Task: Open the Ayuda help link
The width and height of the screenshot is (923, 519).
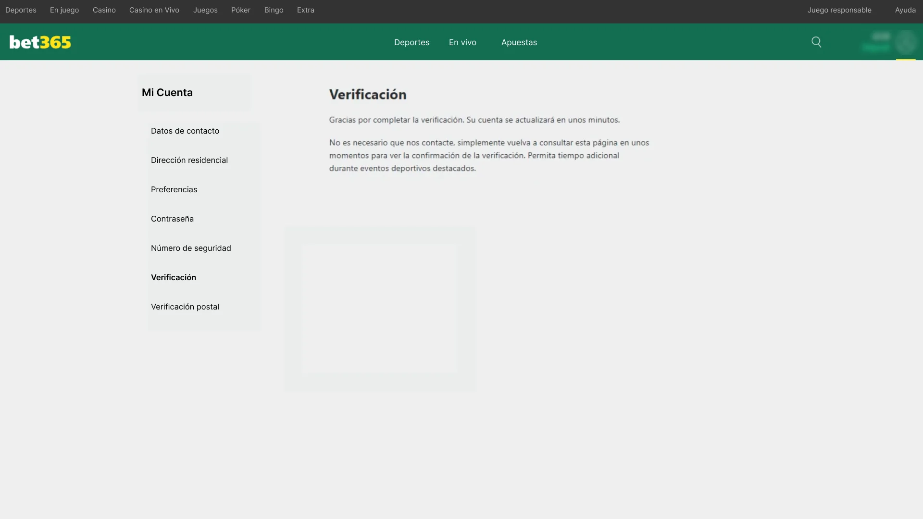Action: click(905, 10)
